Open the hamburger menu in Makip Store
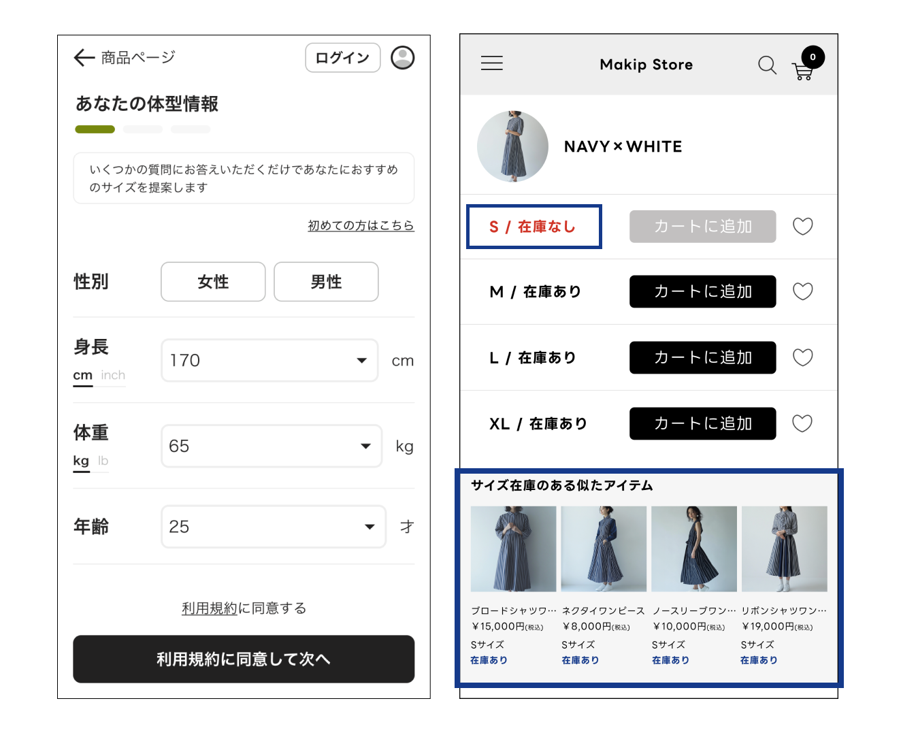This screenshot has width=901, height=735. click(x=492, y=63)
